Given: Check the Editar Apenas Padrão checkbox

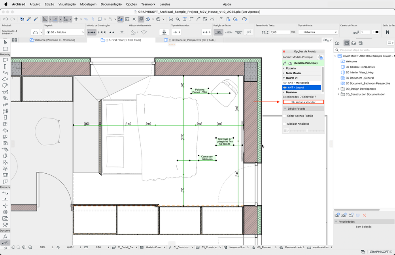Looking at the screenshot, I should (x=285, y=116).
